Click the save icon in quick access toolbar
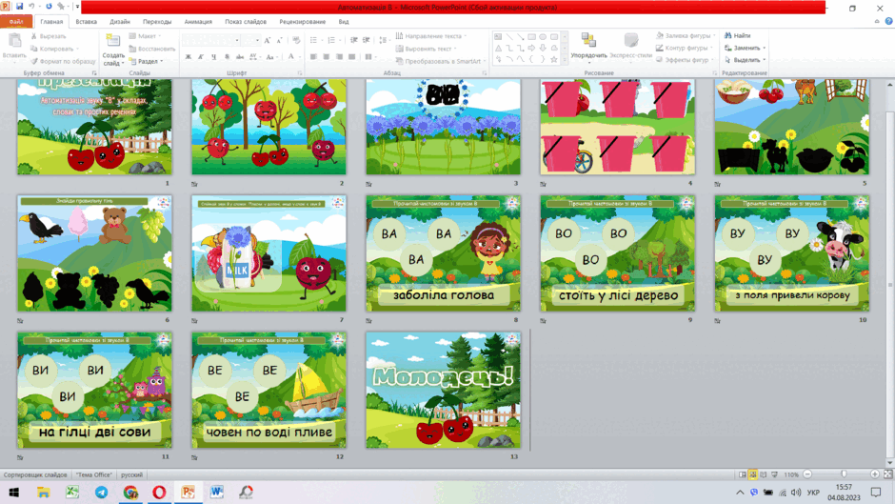This screenshot has height=504, width=895. tap(19, 7)
